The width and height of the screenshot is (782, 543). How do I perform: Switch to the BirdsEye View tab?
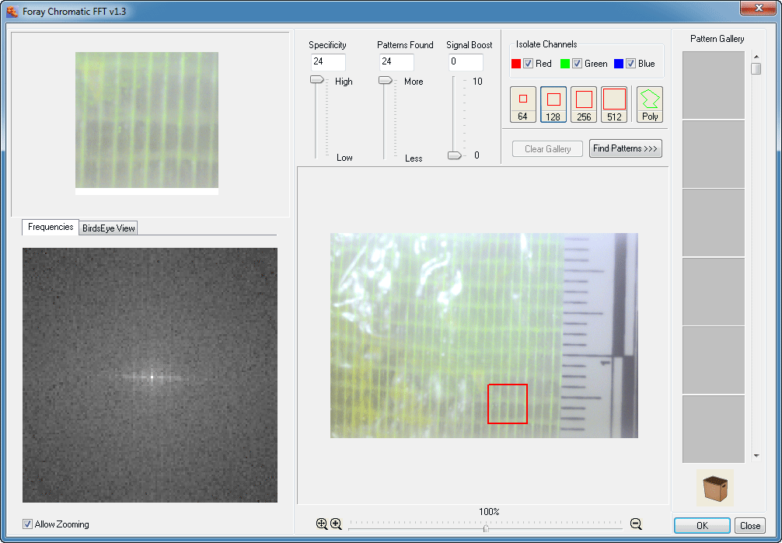click(x=109, y=228)
